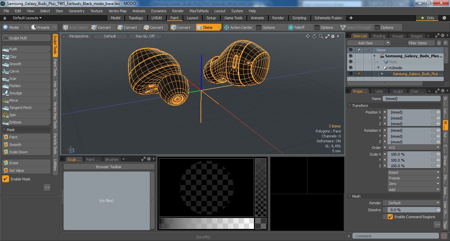Viewport: 450px width, 241px height.
Task: Select the Push sculpt tool
Action: pyautogui.click(x=26, y=49)
